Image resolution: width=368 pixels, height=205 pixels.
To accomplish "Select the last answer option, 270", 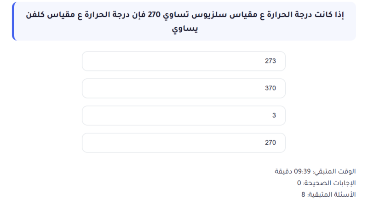I will pos(184,143).
